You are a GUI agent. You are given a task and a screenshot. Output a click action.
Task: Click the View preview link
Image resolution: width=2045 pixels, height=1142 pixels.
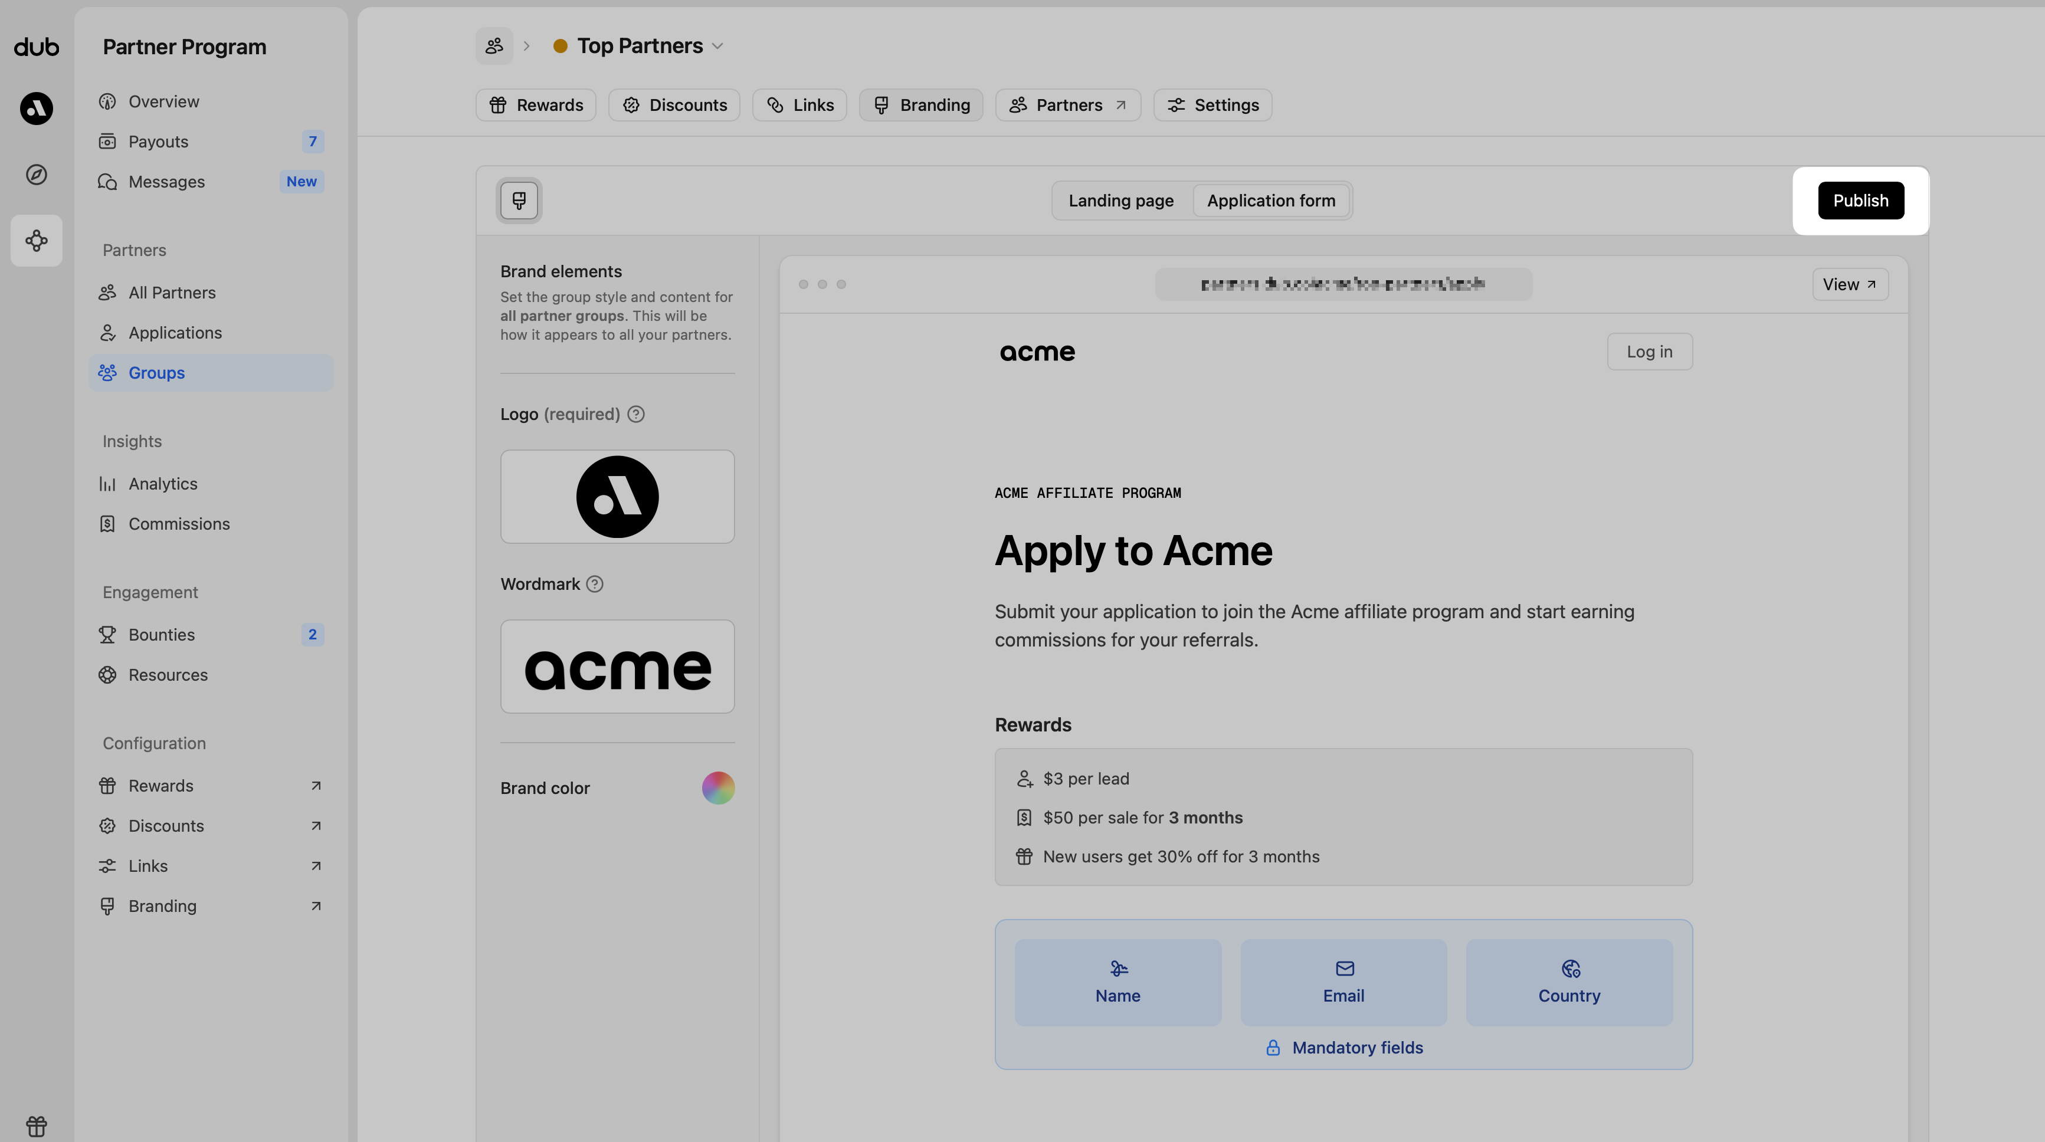(1849, 284)
